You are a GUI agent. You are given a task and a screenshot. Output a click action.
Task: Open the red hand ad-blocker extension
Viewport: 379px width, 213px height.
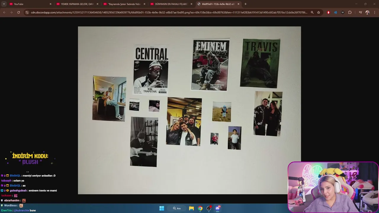pos(328,12)
